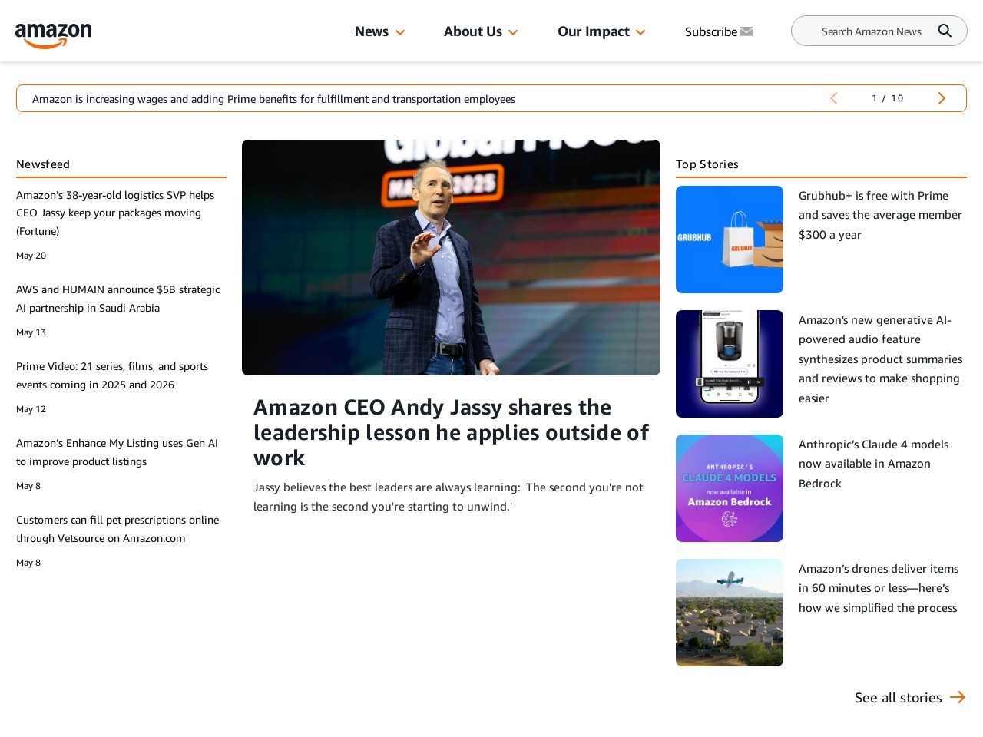The image size is (983, 737).
Task: Open Amazon drones 60 minutes story
Action: (x=879, y=588)
